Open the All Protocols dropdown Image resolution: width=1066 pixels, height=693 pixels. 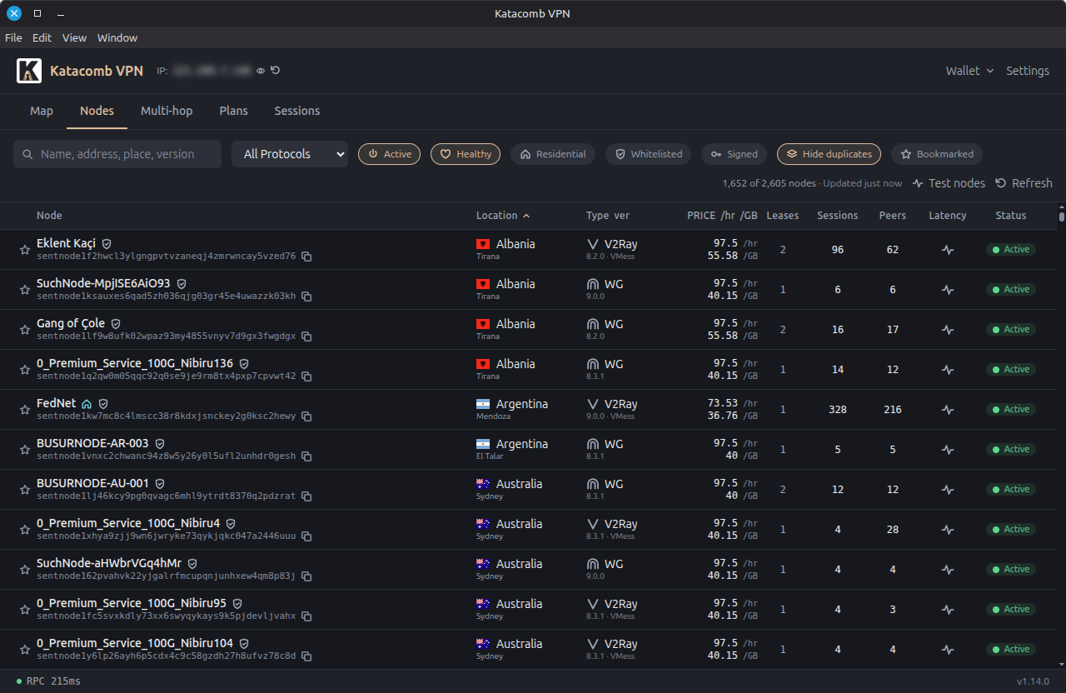pos(290,154)
